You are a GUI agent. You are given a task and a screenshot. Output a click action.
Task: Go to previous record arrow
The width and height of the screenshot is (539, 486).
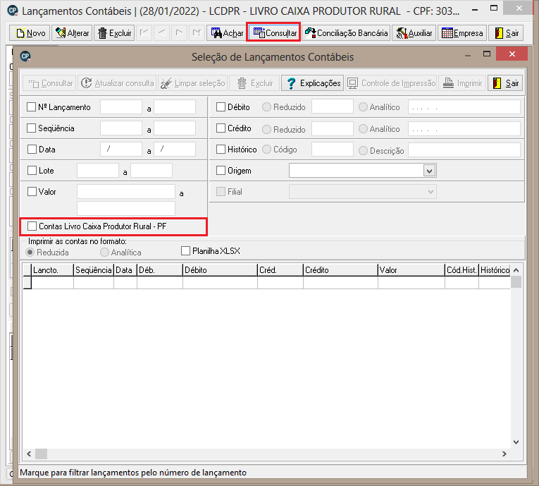[x=161, y=33]
